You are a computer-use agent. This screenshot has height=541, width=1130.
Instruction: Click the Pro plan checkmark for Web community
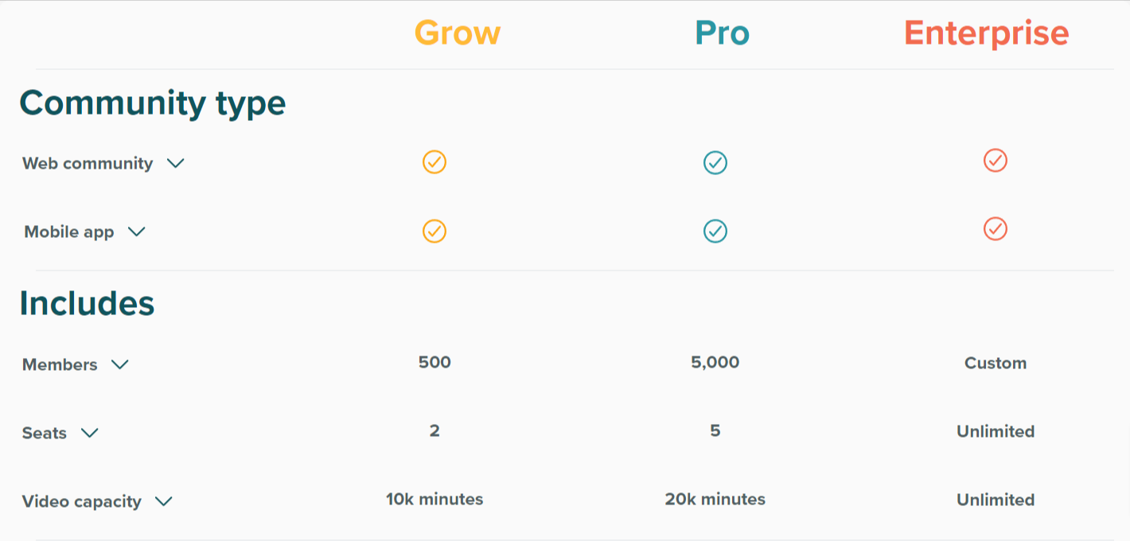715,162
